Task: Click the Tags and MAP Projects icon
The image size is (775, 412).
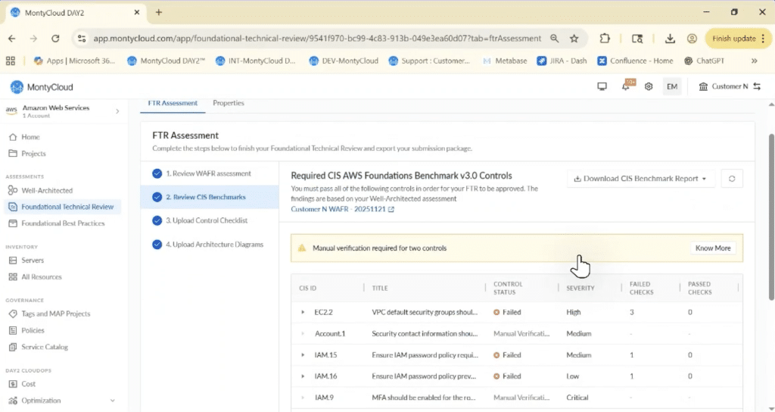Action: pos(12,314)
